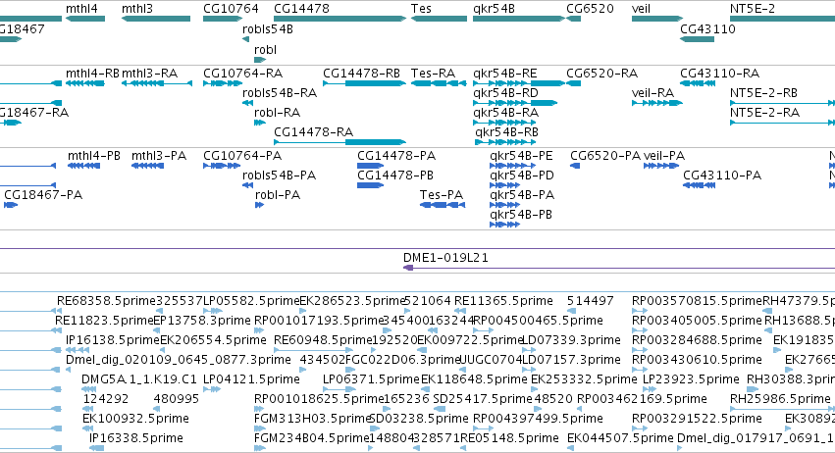
Task: Select the veil gene arrow
Action: pos(657,19)
